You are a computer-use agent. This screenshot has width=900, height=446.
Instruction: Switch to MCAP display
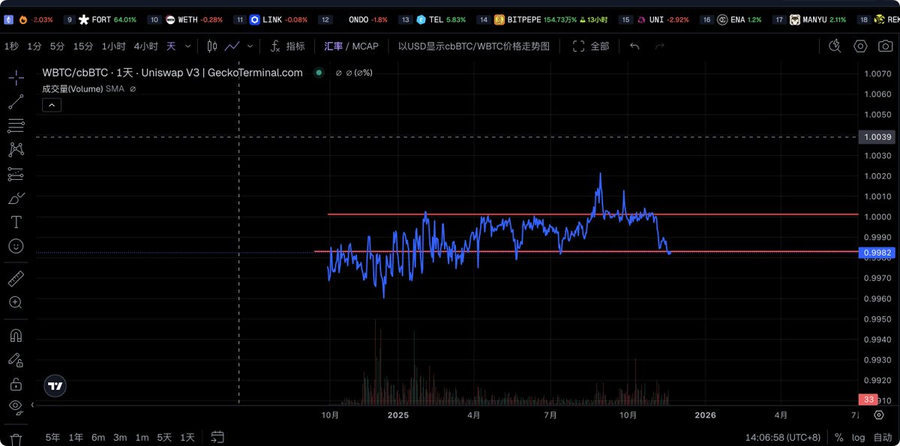pos(365,46)
